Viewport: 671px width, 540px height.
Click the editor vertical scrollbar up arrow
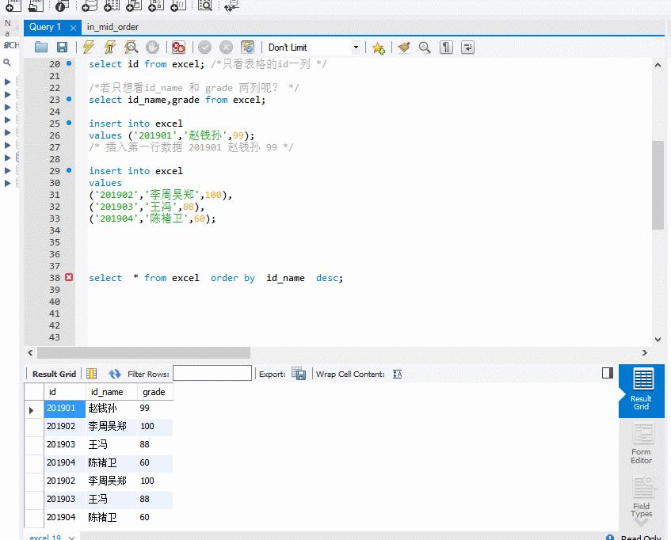coord(658,65)
